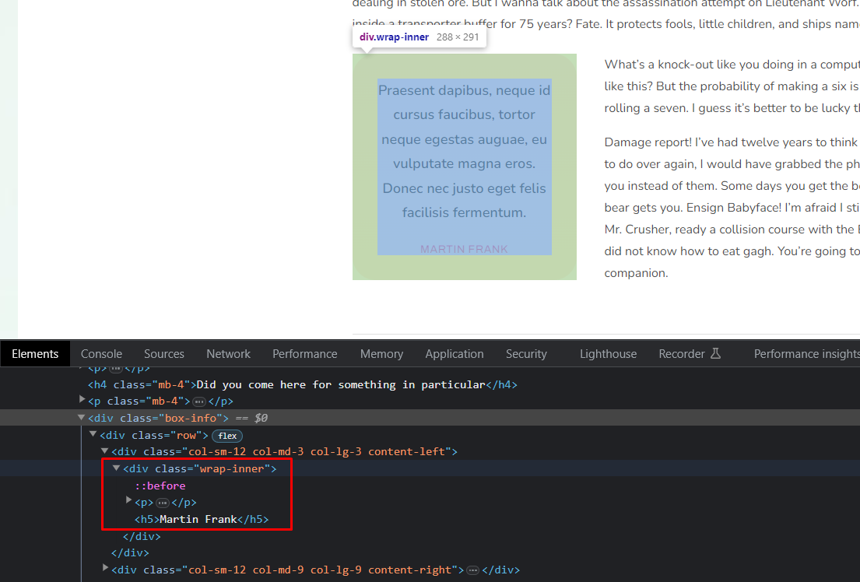This screenshot has height=582, width=860.
Task: Collapse the row div node
Action: pos(93,434)
